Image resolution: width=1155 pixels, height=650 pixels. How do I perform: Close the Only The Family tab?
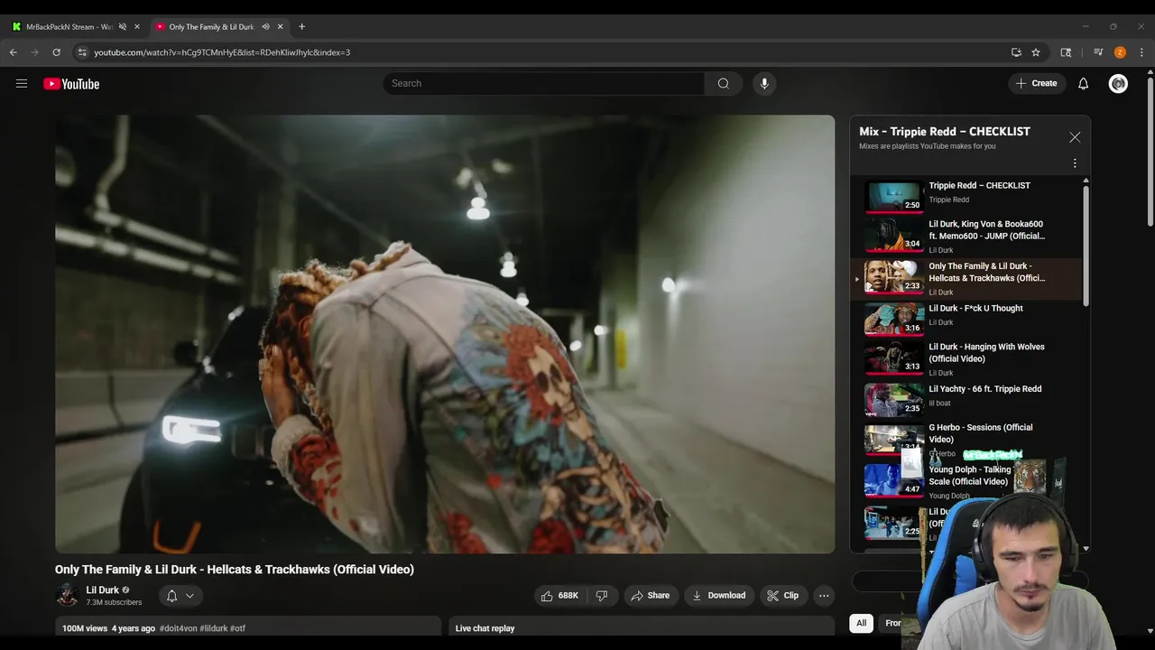click(280, 27)
